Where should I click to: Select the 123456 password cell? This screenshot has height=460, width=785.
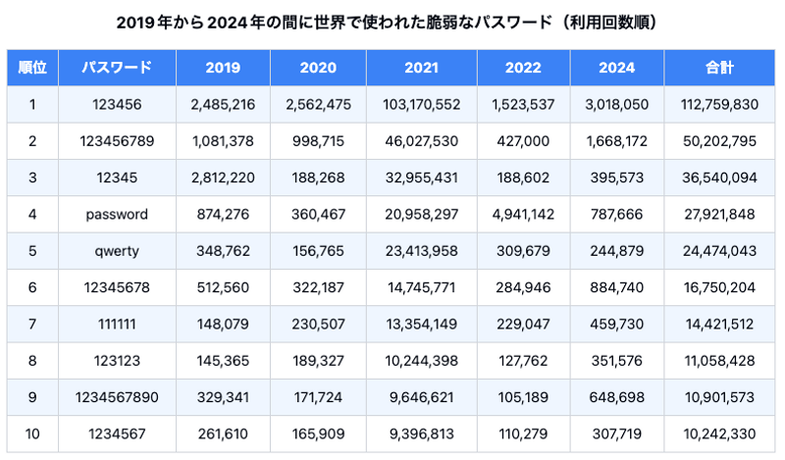(117, 104)
